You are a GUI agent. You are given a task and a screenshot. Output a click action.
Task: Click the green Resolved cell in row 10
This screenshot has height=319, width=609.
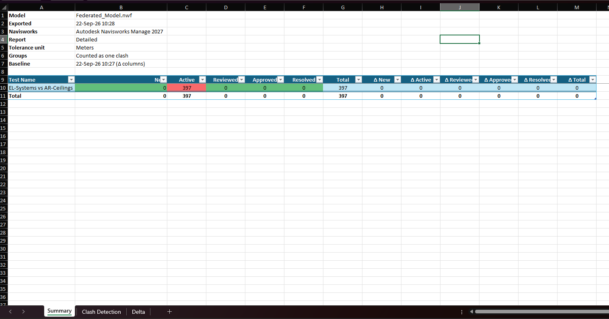coord(304,88)
